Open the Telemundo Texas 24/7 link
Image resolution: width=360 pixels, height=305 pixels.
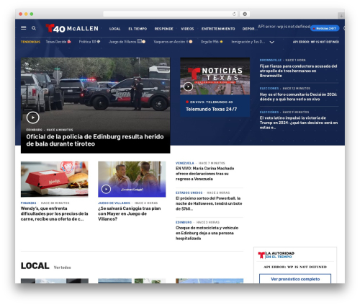click(x=211, y=109)
